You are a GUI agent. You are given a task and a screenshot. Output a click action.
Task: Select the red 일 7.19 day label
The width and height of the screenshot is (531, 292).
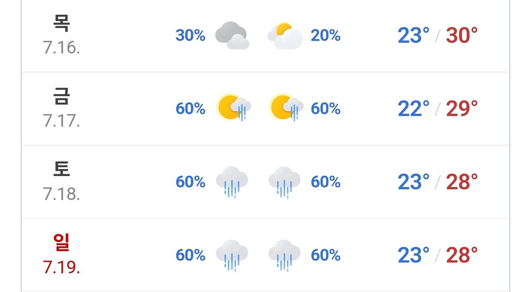62,255
